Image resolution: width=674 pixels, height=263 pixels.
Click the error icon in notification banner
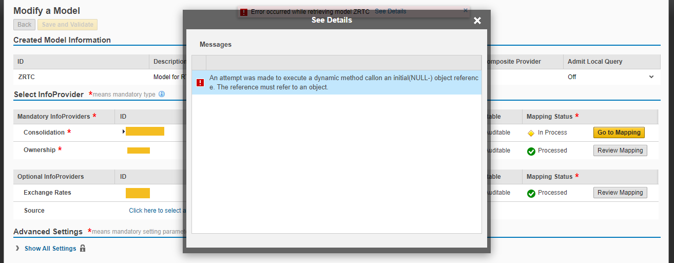[244, 12]
